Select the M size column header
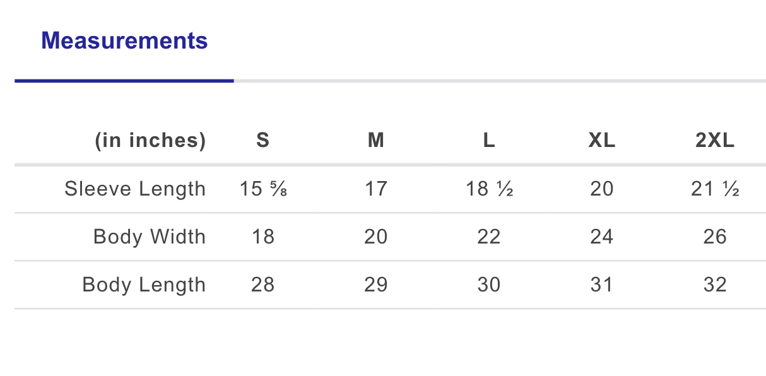Viewport: 766px width, 376px height. tap(376, 141)
